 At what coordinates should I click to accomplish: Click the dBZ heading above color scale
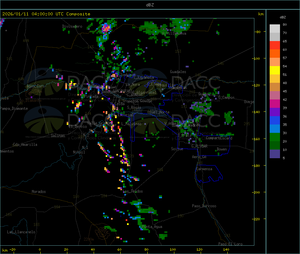tap(283, 17)
